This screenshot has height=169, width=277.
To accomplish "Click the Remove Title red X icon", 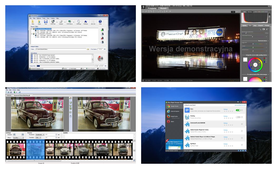I will click(102, 38).
